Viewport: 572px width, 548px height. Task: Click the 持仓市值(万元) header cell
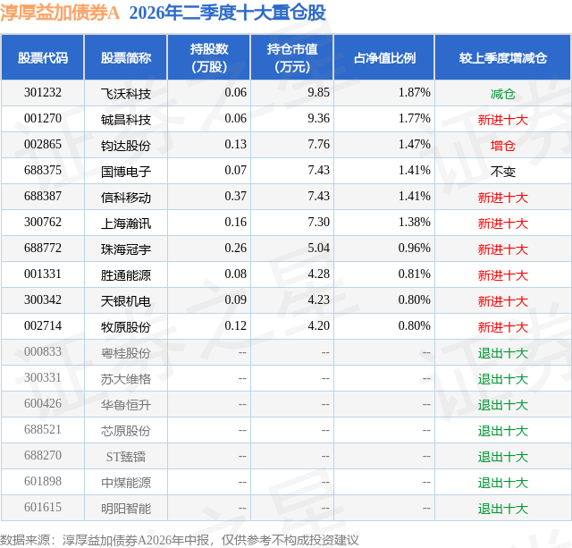[292, 57]
